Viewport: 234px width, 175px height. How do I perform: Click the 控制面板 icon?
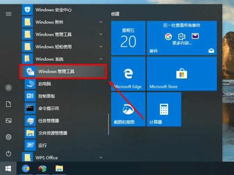tap(30, 96)
